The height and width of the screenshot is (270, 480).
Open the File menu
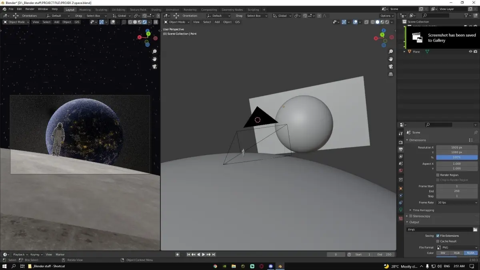coord(11,9)
